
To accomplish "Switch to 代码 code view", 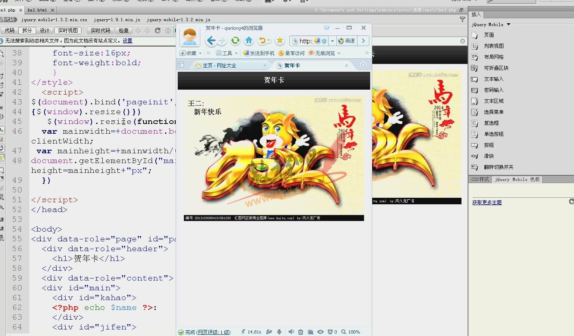I will [9, 31].
